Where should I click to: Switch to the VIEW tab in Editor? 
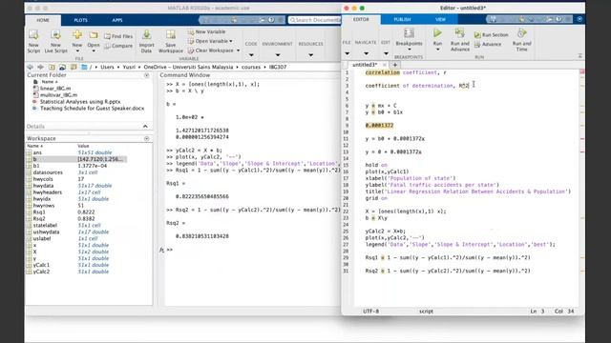440,19
